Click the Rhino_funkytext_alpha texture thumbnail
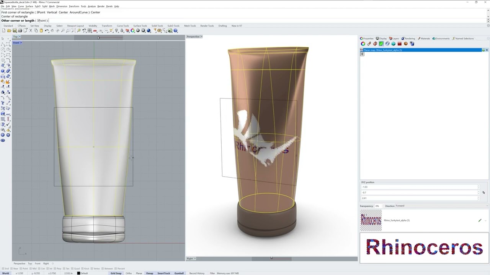 371,220
